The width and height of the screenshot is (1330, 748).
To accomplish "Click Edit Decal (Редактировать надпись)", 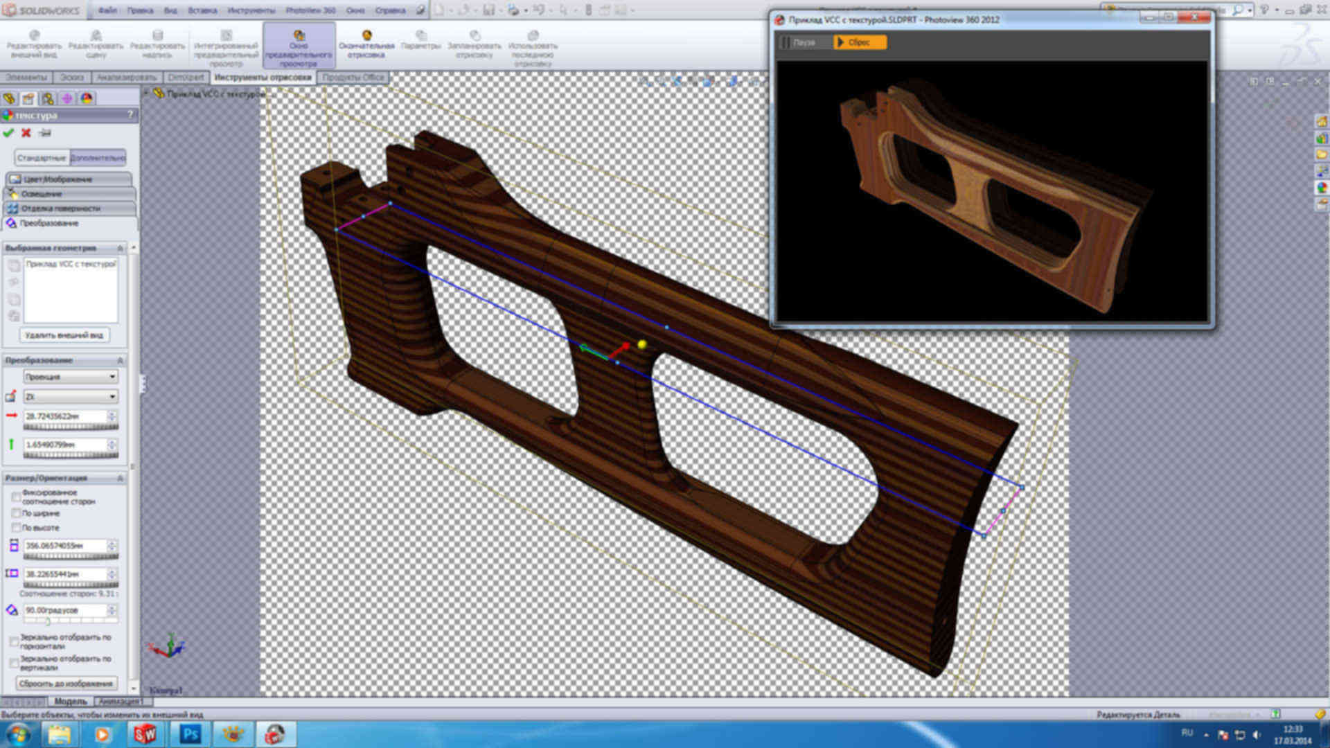I will [157, 44].
